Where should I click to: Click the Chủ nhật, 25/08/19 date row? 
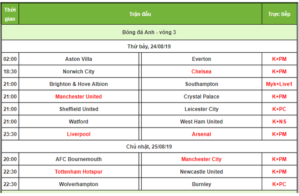(149, 147)
